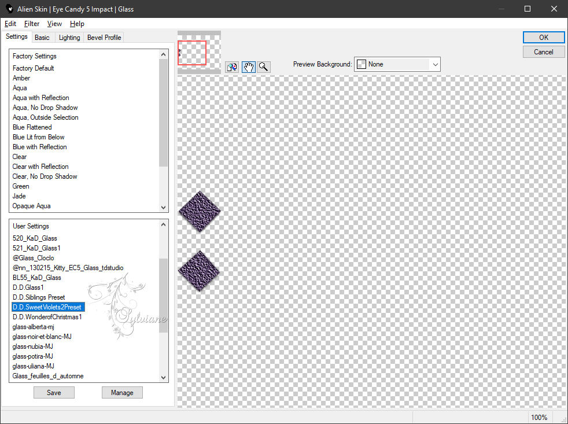
Task: Select the Blue Flattened preset
Action: pos(32,127)
